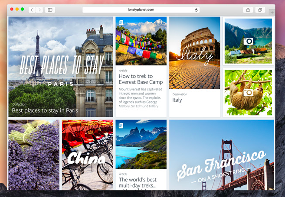Toggle the Safari sidebar button

(50, 10)
